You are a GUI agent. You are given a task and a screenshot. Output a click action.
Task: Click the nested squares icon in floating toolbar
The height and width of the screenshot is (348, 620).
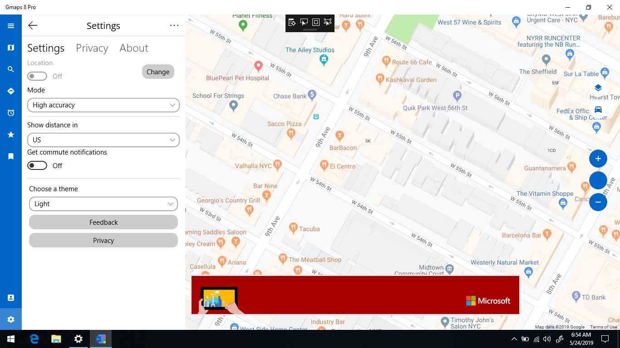[x=316, y=22]
